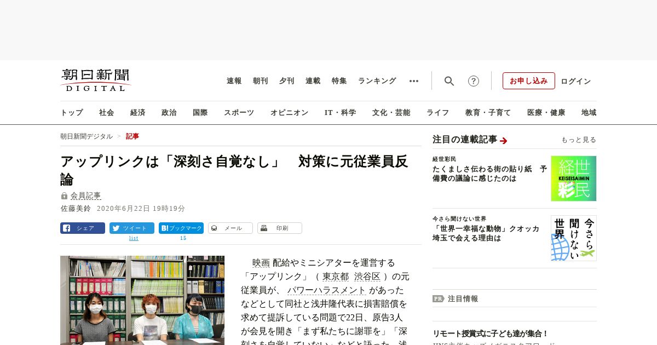Viewport: 657px width, 345px height.
Task: Go to 国際 category tab
Action: point(200,113)
